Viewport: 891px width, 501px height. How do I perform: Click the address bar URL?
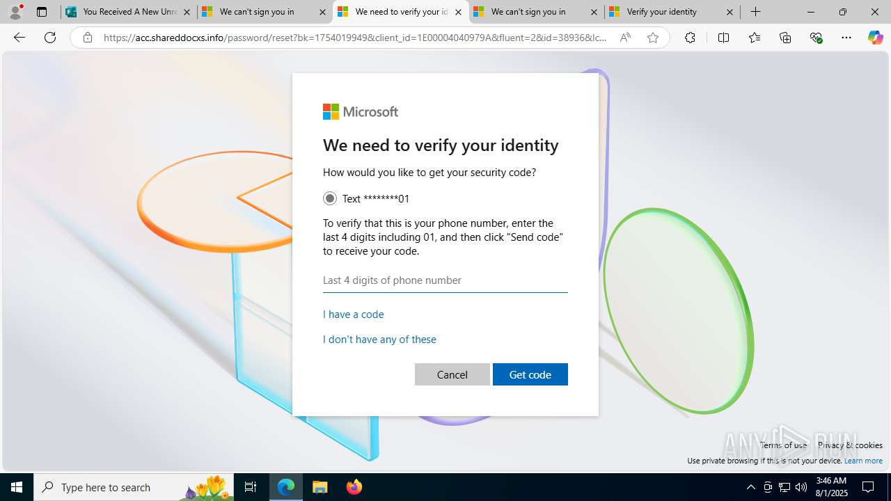coord(355,38)
